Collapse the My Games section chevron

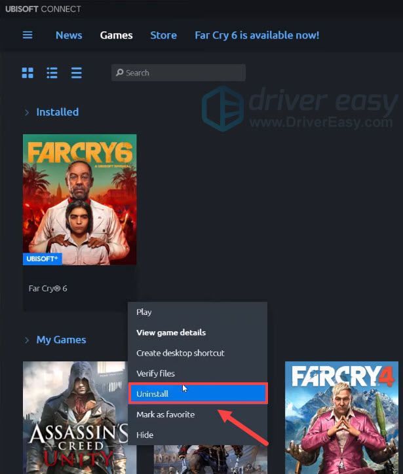(x=27, y=340)
